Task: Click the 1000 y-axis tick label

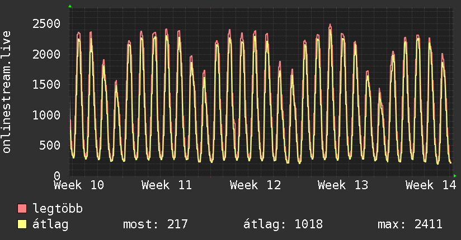Action: 46,115
